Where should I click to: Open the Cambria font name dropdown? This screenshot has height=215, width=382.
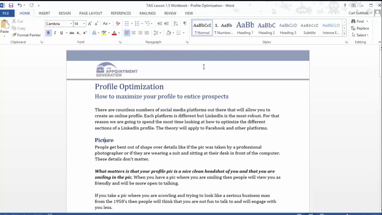click(71, 24)
